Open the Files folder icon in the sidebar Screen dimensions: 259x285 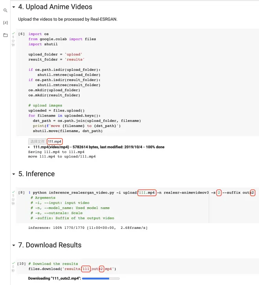[x=5, y=35]
